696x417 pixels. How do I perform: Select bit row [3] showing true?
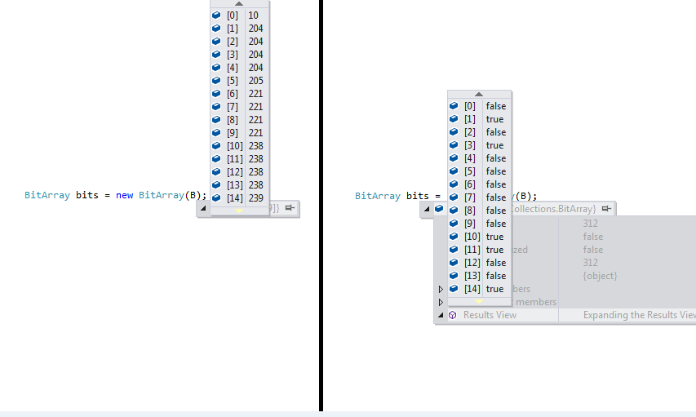[480, 145]
